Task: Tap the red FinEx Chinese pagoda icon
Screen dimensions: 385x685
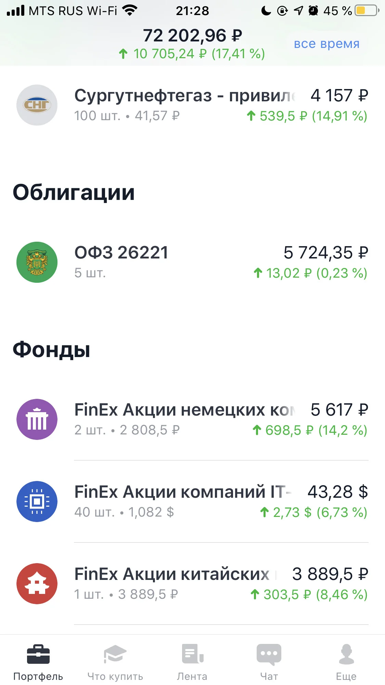Action: [37, 584]
